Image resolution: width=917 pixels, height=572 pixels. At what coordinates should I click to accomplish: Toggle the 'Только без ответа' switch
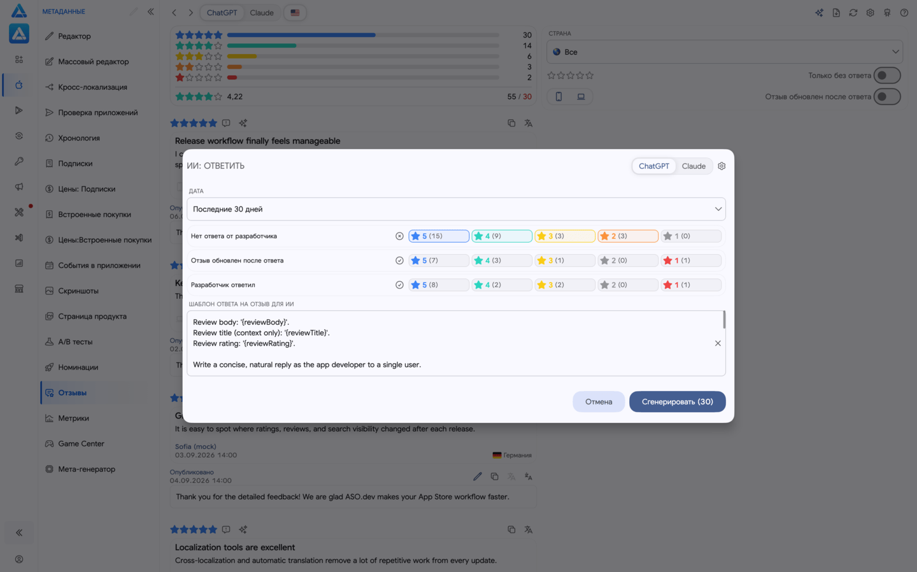(x=887, y=75)
